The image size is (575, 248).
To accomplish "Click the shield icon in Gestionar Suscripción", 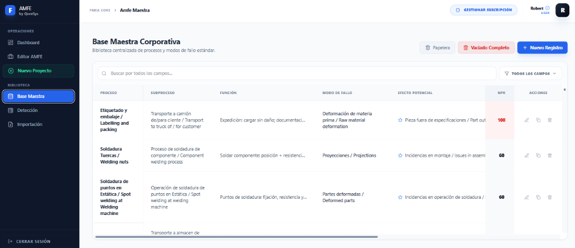I will click(x=458, y=10).
